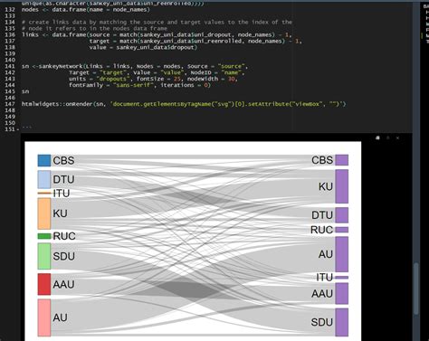Select the purple RUC target node

coord(342,230)
